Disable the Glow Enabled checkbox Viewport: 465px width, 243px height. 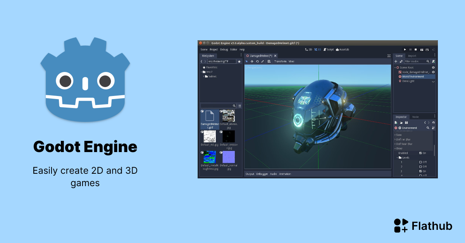pyautogui.click(x=421, y=153)
